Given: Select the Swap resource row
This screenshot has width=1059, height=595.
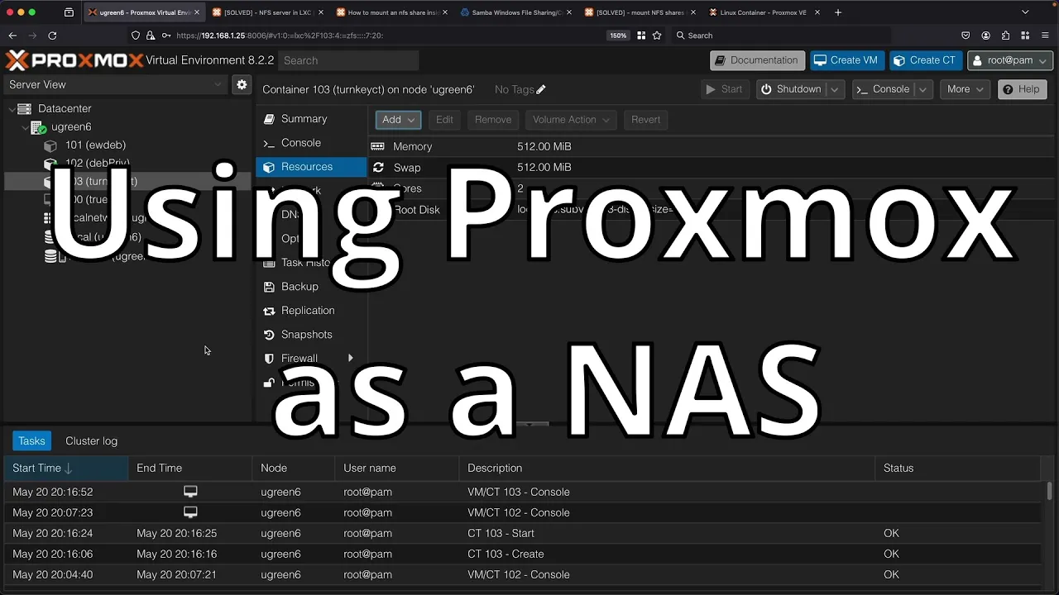Looking at the screenshot, I should click(x=713, y=168).
